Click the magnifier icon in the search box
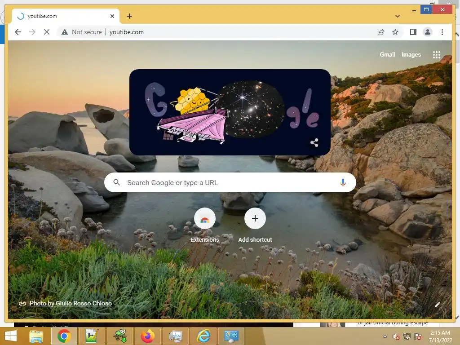This screenshot has width=460, height=345. (x=116, y=182)
